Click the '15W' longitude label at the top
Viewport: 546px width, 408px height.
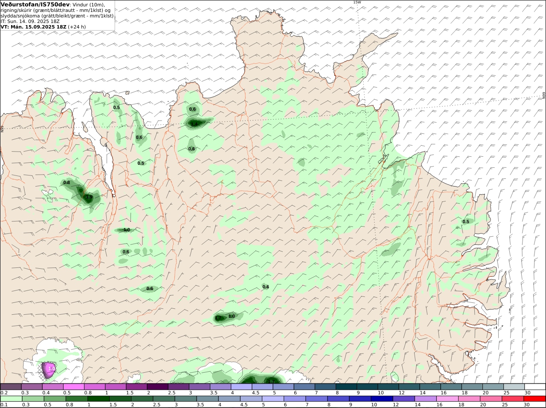click(x=357, y=2)
